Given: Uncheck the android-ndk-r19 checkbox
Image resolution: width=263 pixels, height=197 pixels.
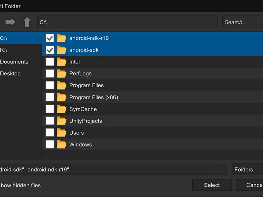Looking at the screenshot, I should (50, 38).
